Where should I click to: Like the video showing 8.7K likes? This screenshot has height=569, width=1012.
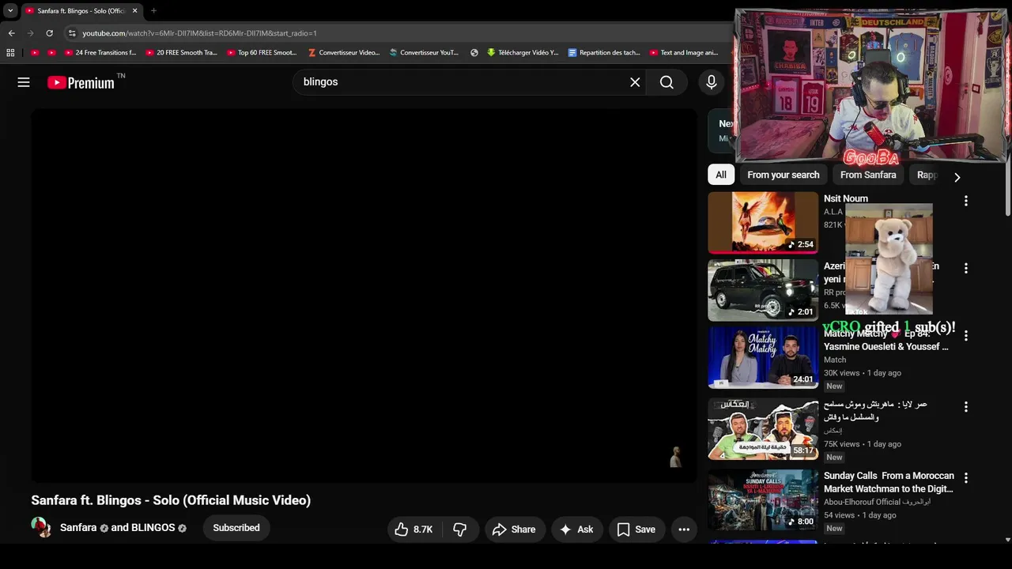414,529
